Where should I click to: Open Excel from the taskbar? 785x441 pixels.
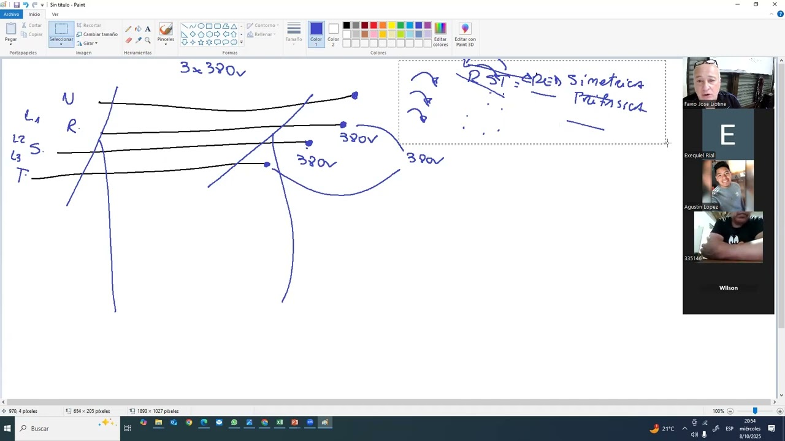click(x=280, y=422)
